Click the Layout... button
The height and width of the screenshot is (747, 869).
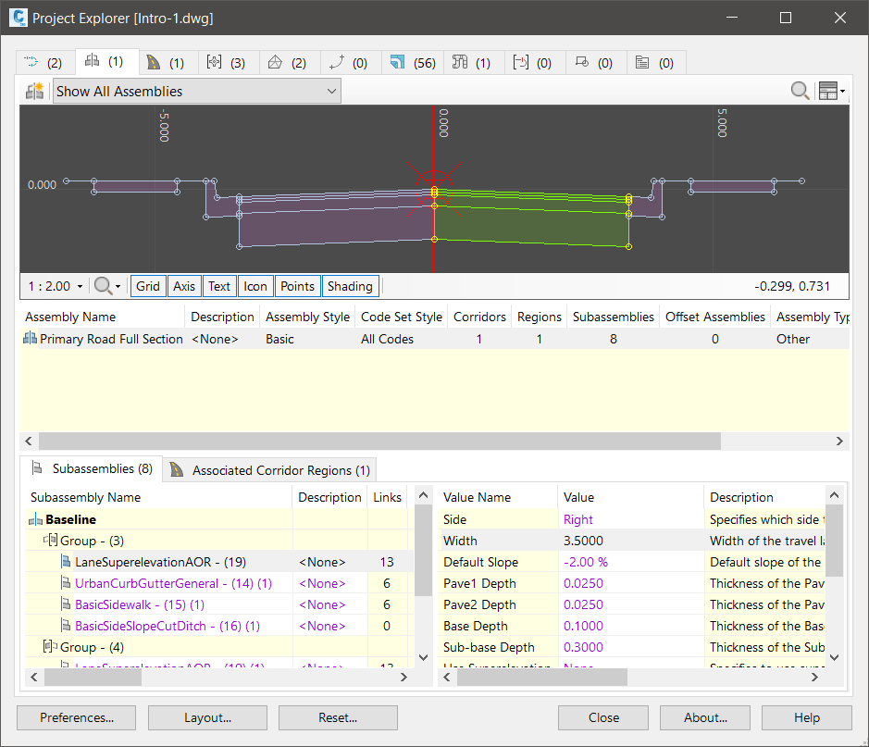pos(207,717)
